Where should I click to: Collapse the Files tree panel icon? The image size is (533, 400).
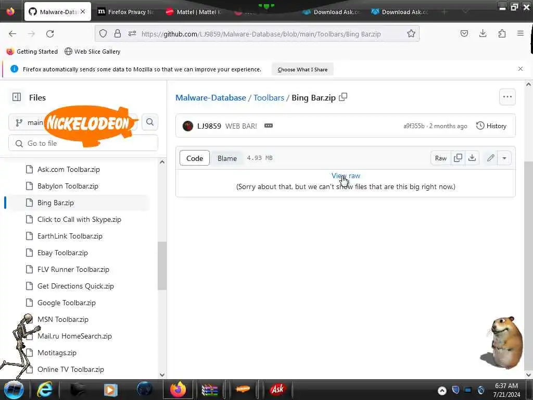point(17,97)
